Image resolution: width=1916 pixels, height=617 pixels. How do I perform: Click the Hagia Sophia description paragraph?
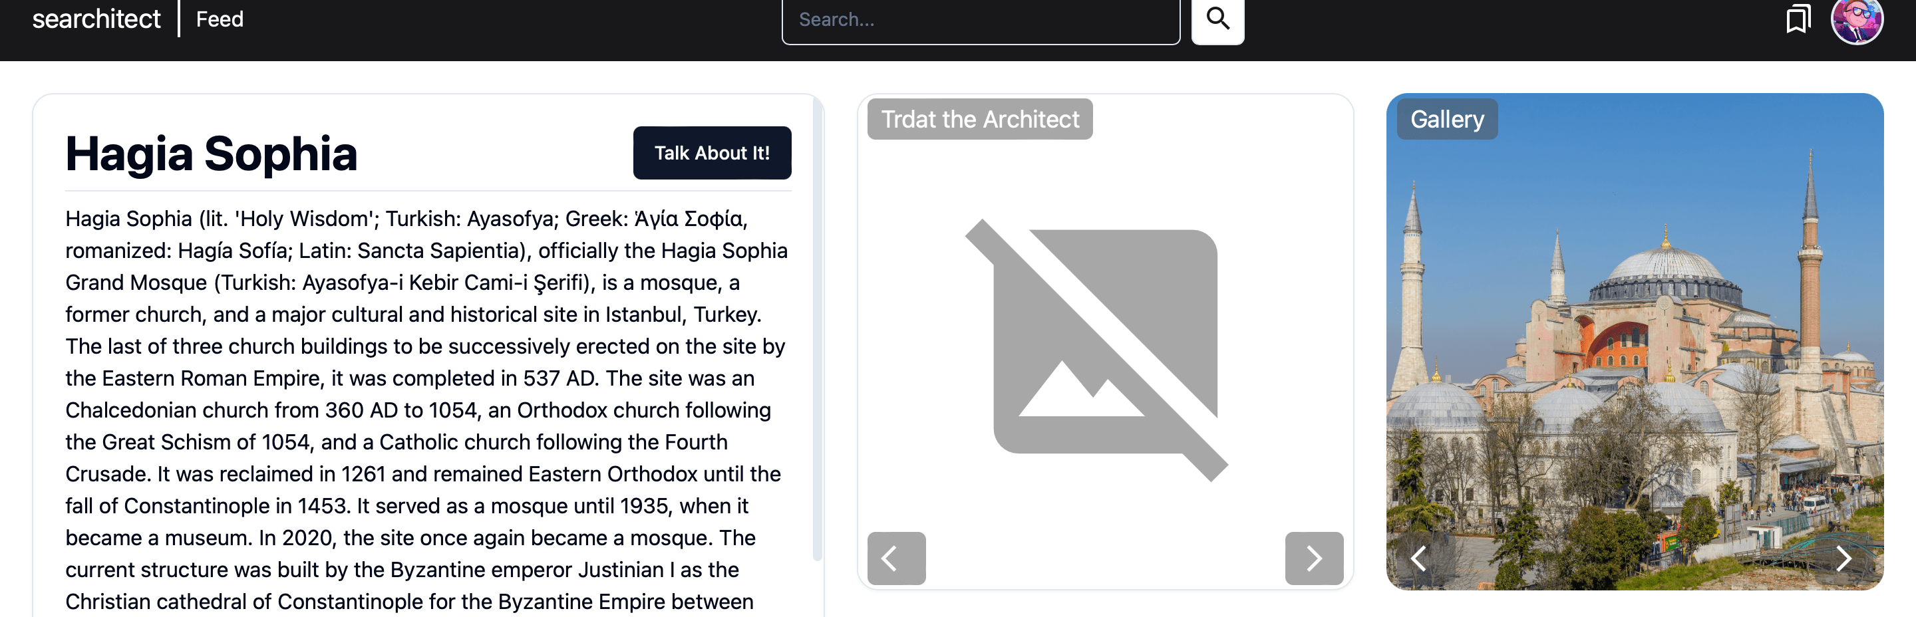pyautogui.click(x=428, y=410)
